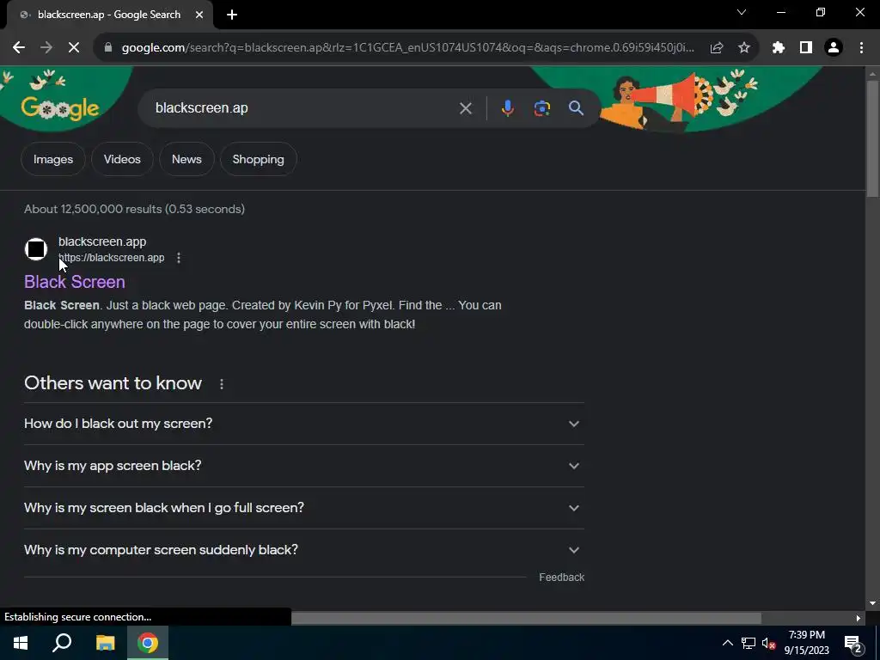The height and width of the screenshot is (660, 880).
Task: Open Chrome's three-dot menu
Action: tap(861, 48)
